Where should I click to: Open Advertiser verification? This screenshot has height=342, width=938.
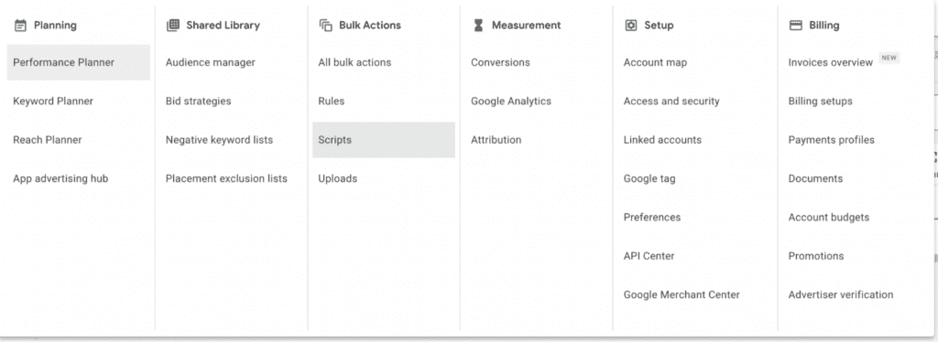click(x=841, y=294)
